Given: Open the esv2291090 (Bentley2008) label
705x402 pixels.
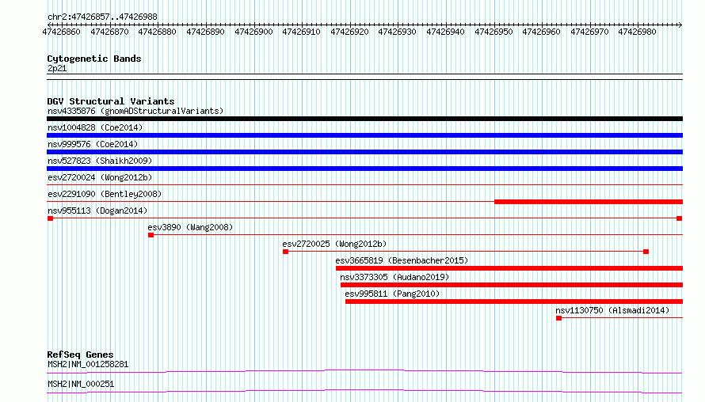Looking at the screenshot, I should tap(105, 194).
